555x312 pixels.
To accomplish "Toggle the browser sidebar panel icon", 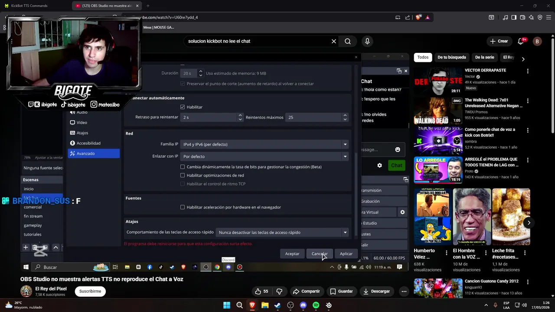I will coord(514,17).
